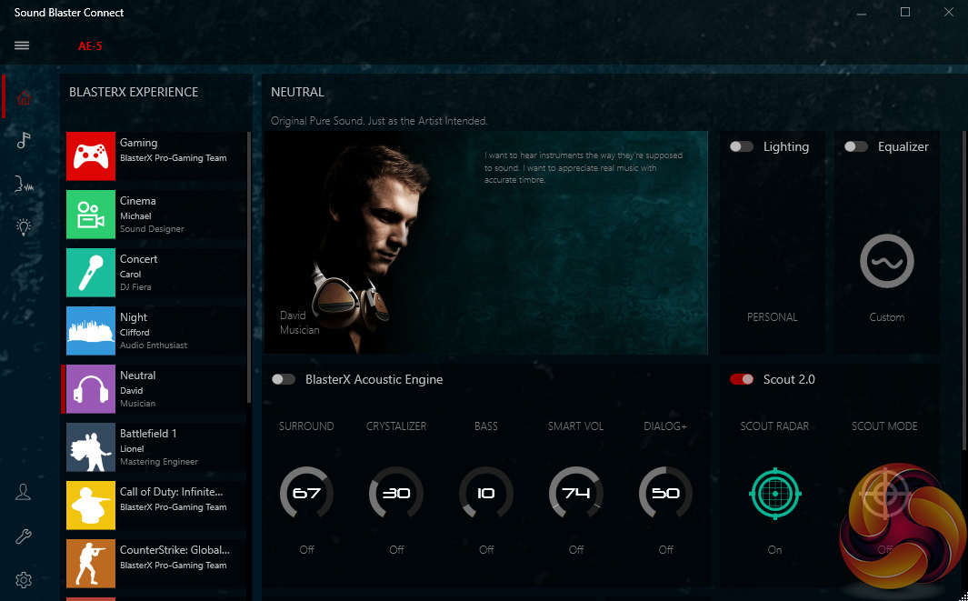
Task: Click the Surround dial showing 67
Action: point(307,493)
